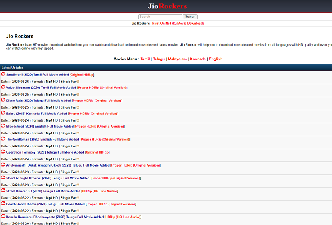The image size is (332, 225).
Task: Click red update icon beside Disco Raja
Action: coord(3,100)
